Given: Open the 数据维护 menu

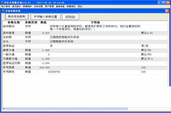Looking at the screenshot, I should 27,7.
